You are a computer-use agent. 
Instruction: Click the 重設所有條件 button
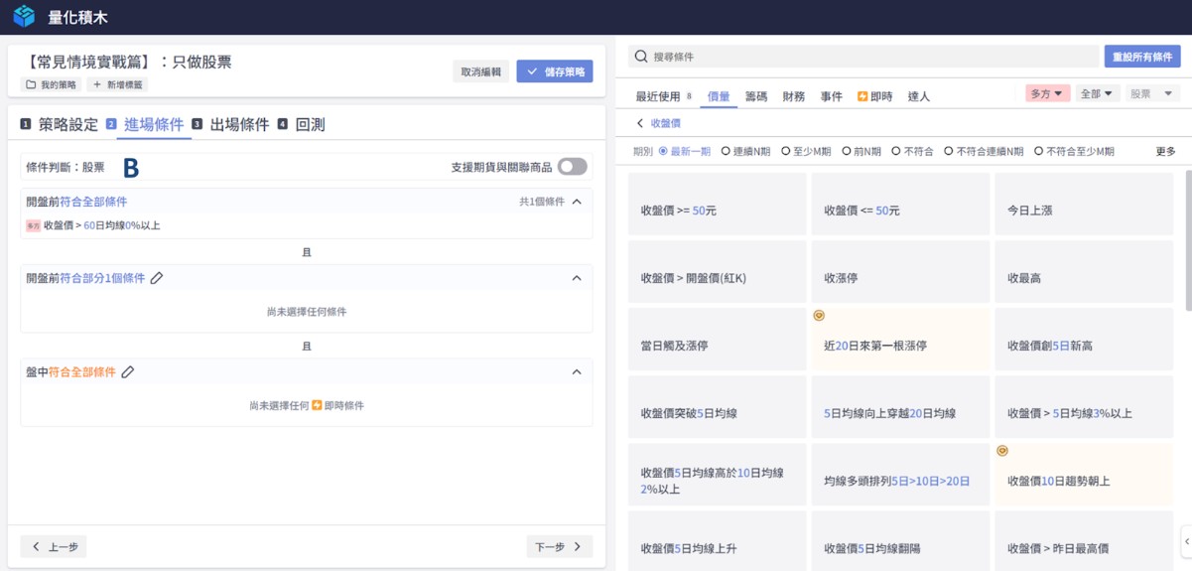(1142, 57)
